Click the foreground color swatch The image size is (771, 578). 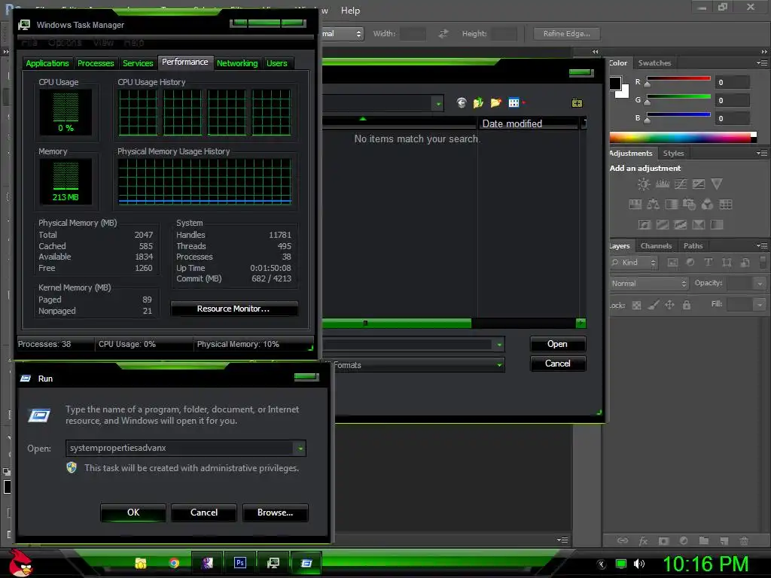pyautogui.click(x=615, y=83)
